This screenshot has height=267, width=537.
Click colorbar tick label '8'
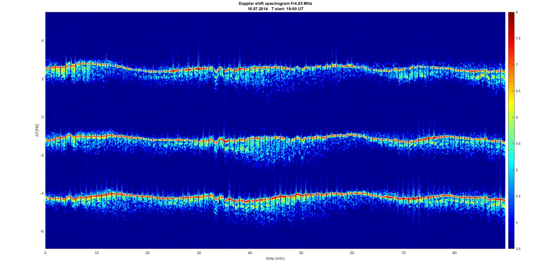point(517,12)
